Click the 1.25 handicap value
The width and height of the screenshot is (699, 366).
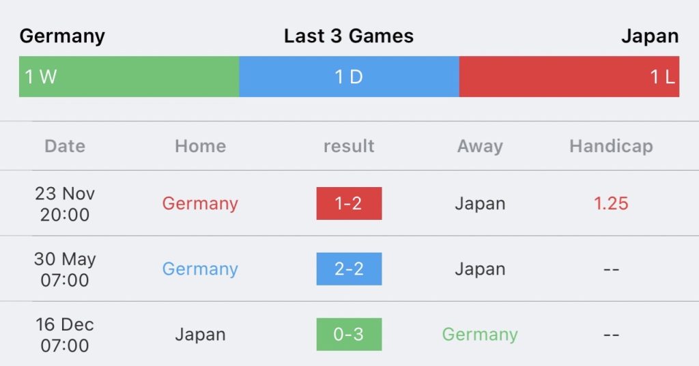(611, 203)
